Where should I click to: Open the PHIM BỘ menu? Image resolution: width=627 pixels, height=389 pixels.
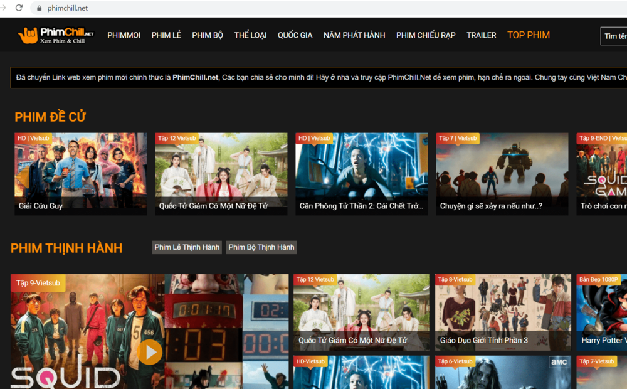point(208,35)
